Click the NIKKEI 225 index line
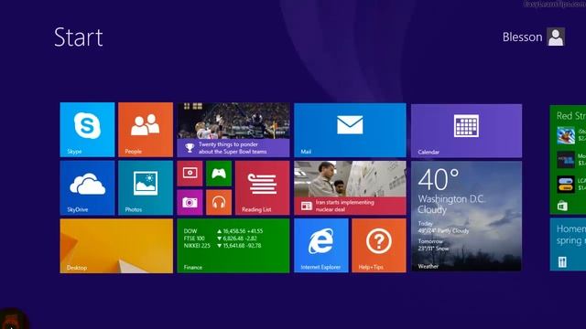This screenshot has height=329, width=586. [222, 246]
